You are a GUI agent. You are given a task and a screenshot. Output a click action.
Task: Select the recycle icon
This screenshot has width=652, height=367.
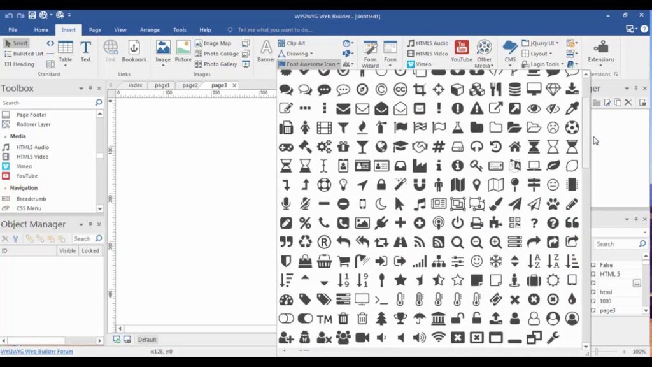(305, 241)
